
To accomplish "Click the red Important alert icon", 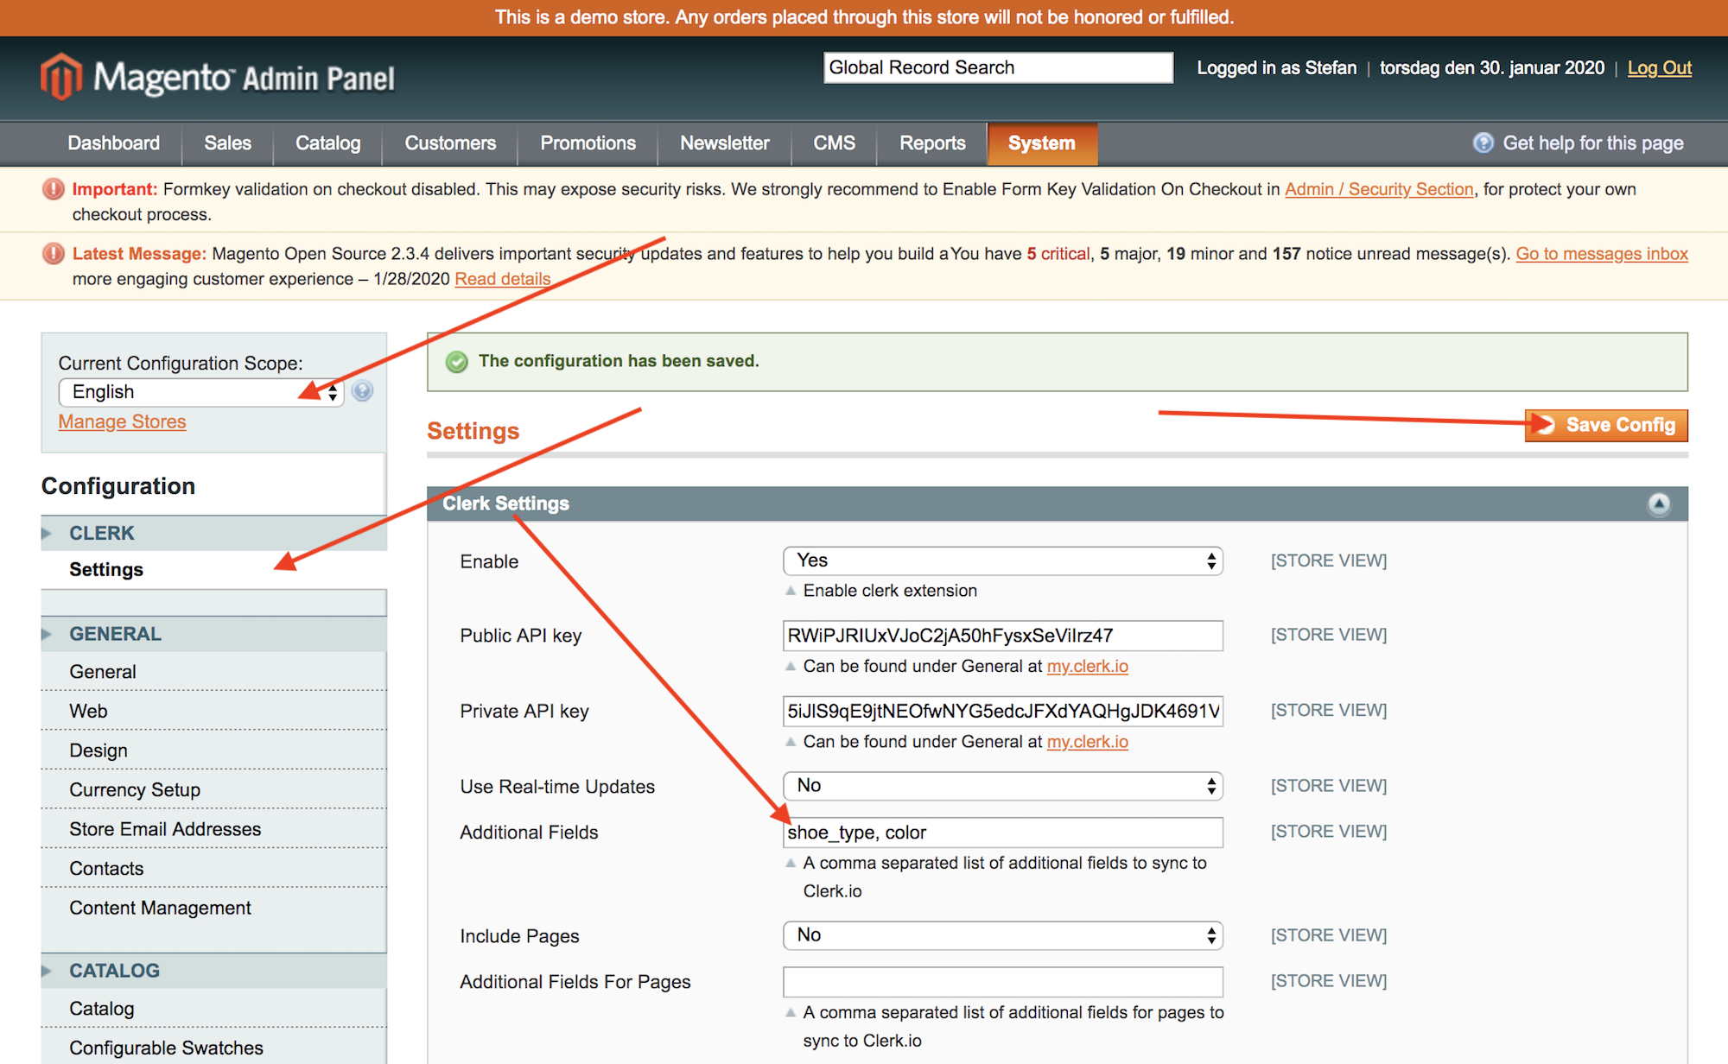I will pyautogui.click(x=54, y=189).
